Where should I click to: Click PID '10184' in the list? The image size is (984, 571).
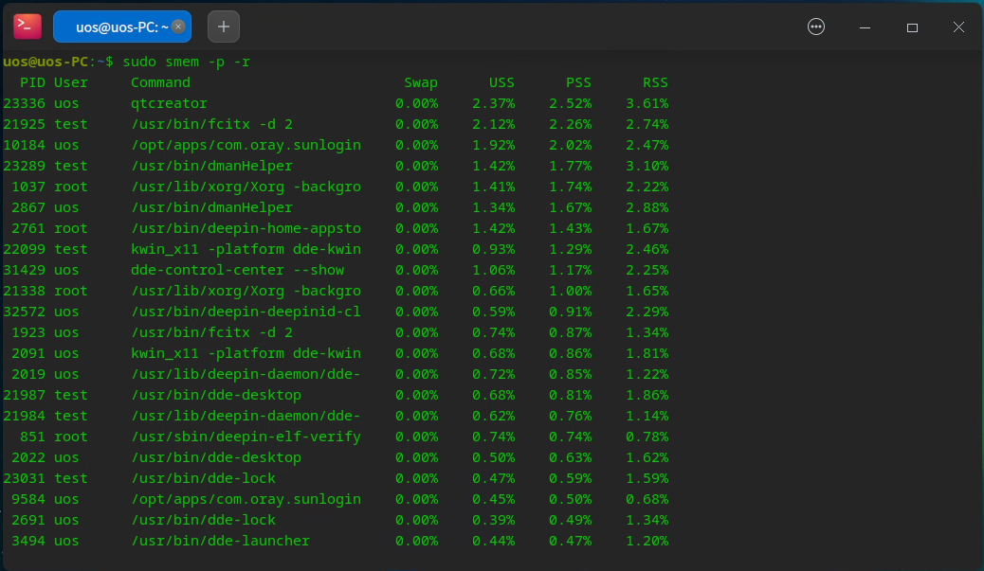click(x=24, y=145)
